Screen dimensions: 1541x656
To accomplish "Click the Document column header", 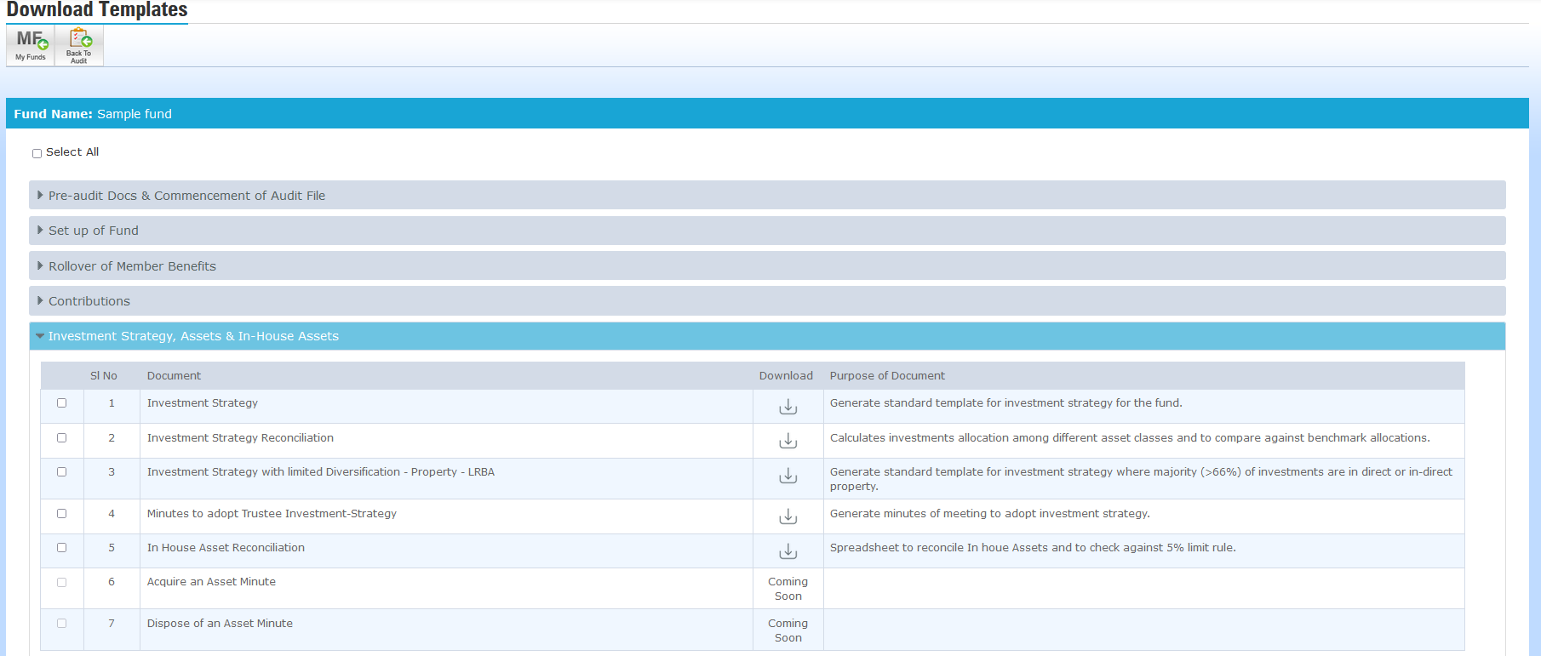I will click(x=174, y=376).
